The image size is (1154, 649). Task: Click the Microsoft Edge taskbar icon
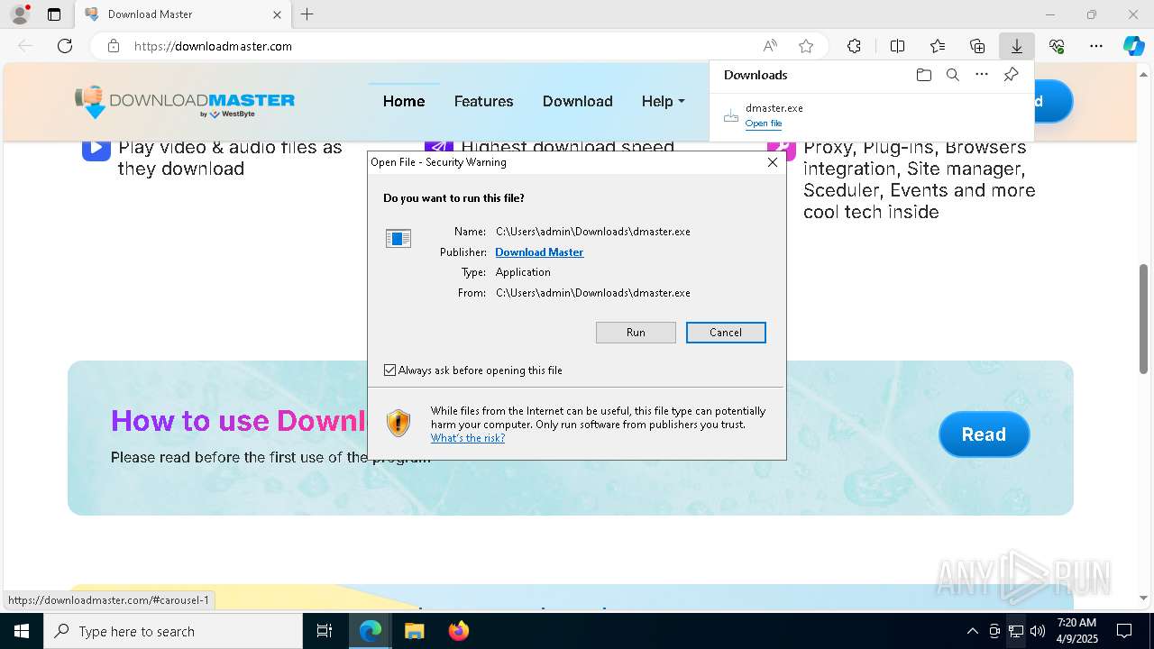[x=371, y=631]
